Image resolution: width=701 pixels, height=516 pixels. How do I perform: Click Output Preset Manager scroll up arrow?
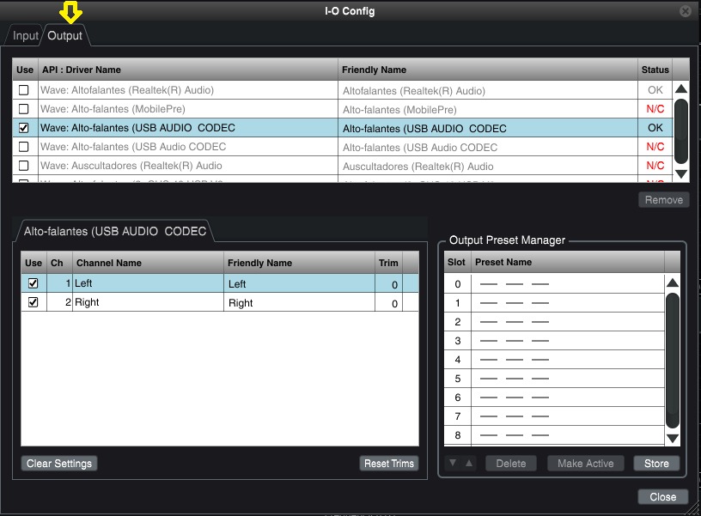click(x=673, y=283)
